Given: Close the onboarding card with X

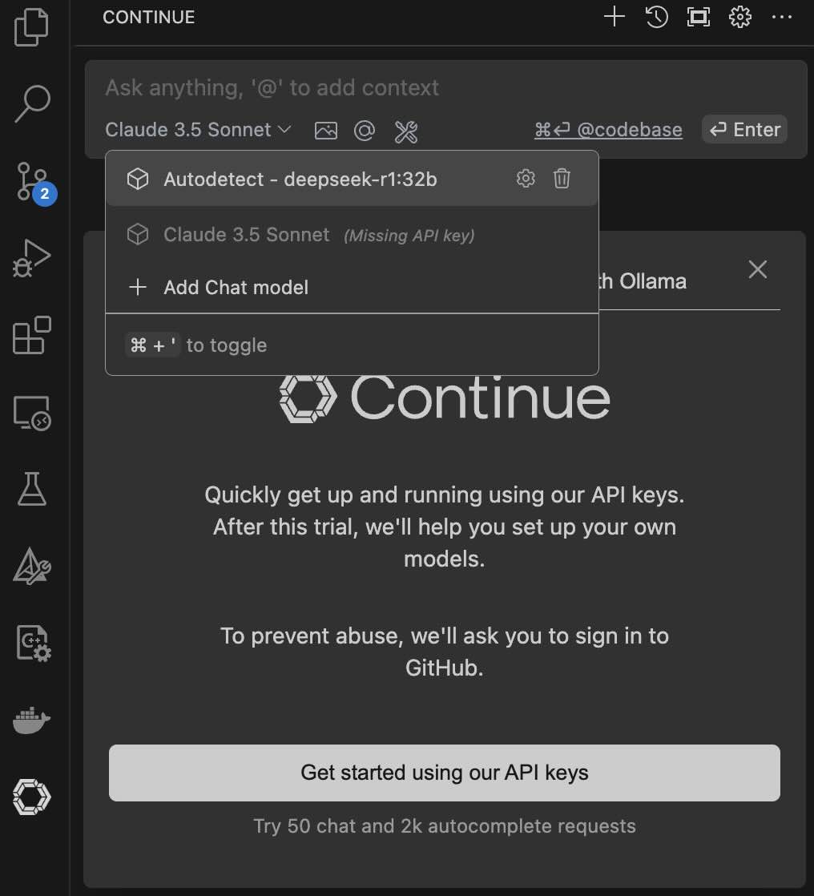Looking at the screenshot, I should (x=757, y=269).
